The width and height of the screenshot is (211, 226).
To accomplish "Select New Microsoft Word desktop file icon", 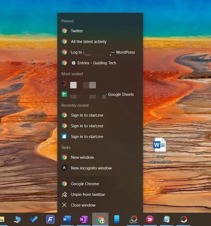I will pyautogui.click(x=160, y=150).
